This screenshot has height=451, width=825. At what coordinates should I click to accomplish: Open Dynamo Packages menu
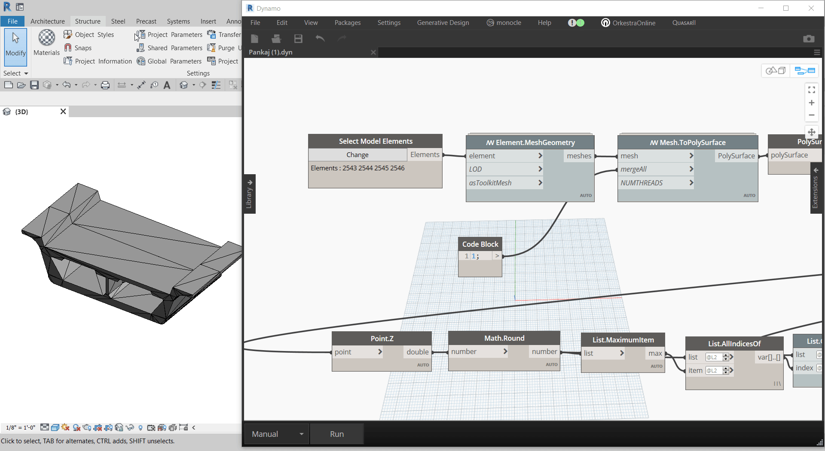pyautogui.click(x=348, y=23)
